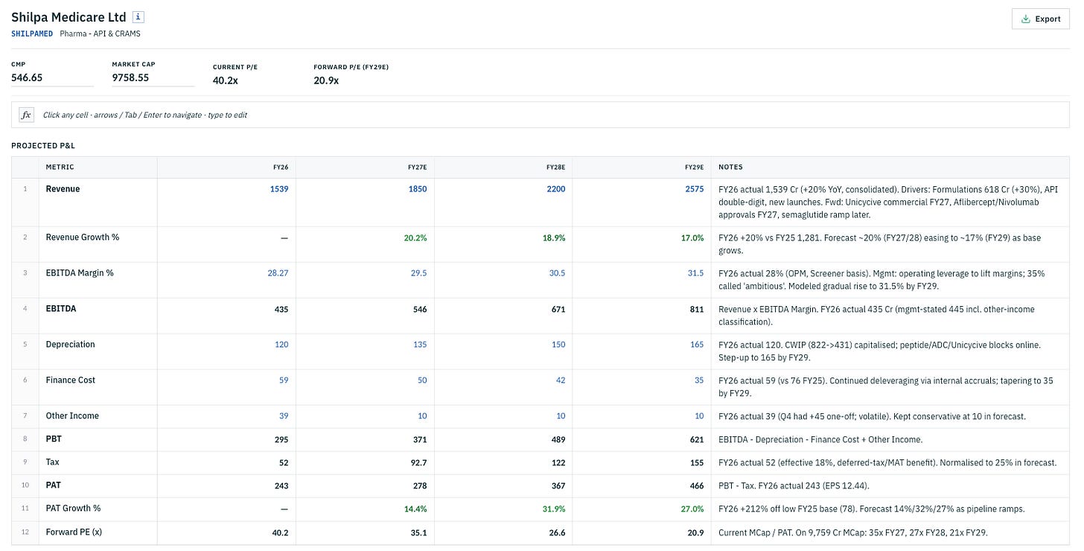
Task: Select the EBITDA Margin % row label
Action: tap(80, 273)
